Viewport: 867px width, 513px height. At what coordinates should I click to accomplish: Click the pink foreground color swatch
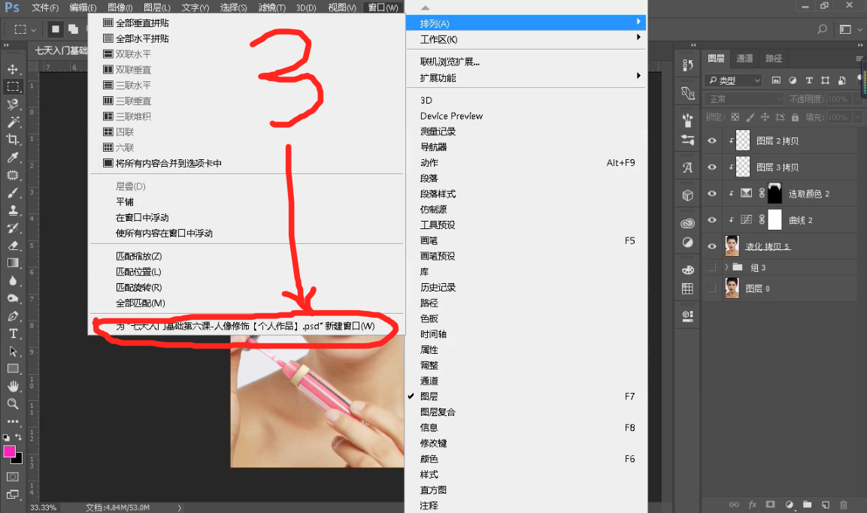[x=11, y=451]
